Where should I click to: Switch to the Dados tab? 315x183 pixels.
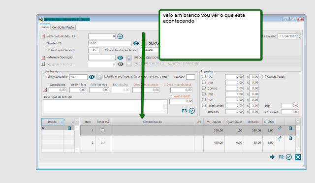tap(45, 27)
